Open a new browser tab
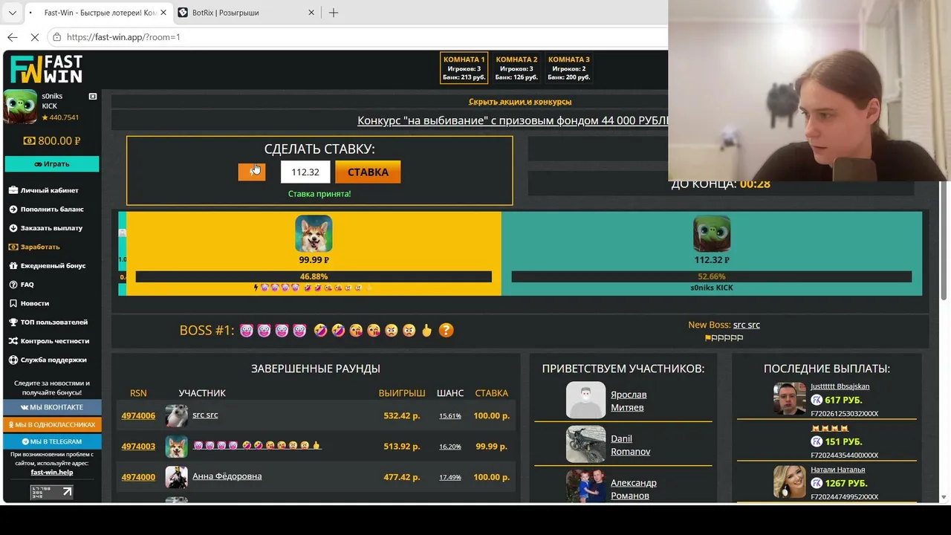 tap(334, 13)
